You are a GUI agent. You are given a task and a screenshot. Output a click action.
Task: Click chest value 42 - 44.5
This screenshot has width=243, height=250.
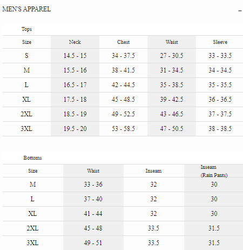click(x=123, y=85)
